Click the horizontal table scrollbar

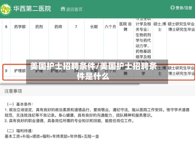(70, 84)
